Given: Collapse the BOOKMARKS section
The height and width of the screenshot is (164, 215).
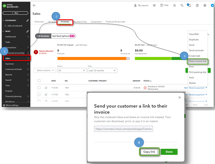Looking at the screenshot, I should [3, 20].
